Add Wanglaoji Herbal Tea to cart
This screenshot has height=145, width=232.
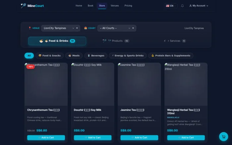point(186,138)
